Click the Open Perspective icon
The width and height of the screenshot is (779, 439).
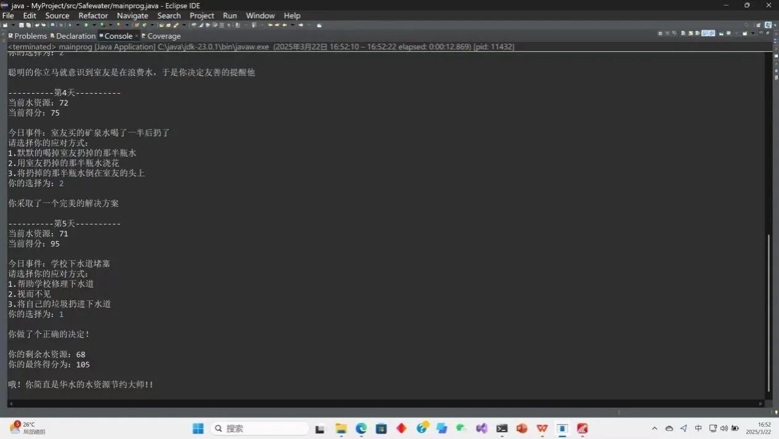[759, 25]
